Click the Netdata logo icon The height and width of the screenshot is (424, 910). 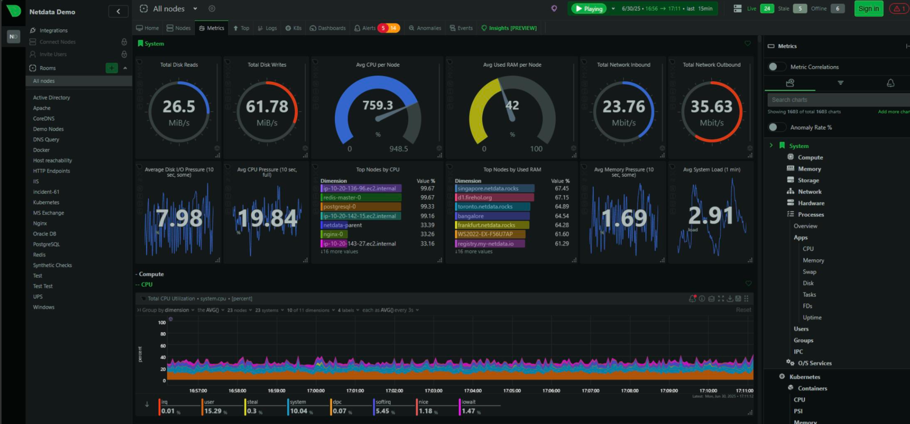pyautogui.click(x=13, y=10)
